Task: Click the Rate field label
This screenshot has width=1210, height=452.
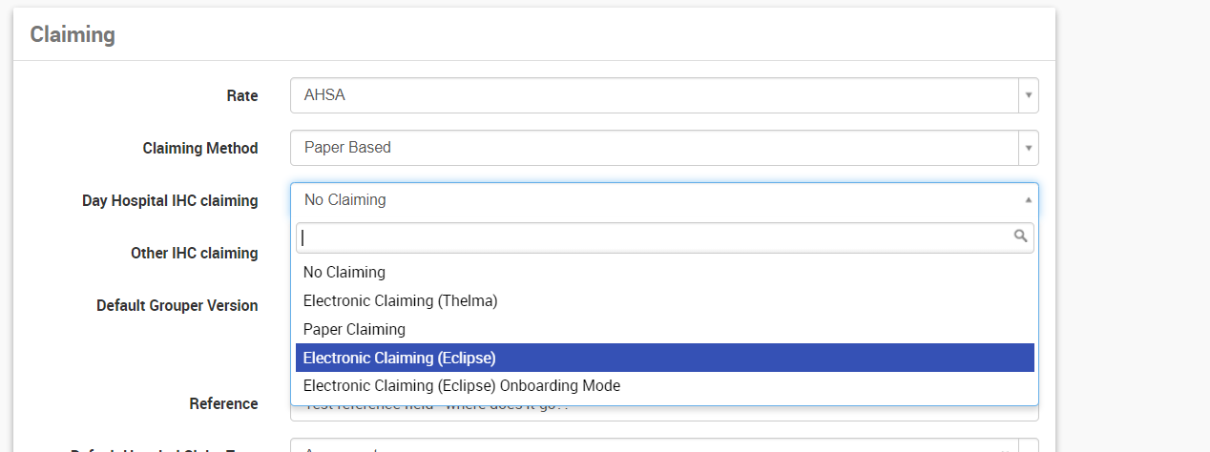Action: [242, 95]
